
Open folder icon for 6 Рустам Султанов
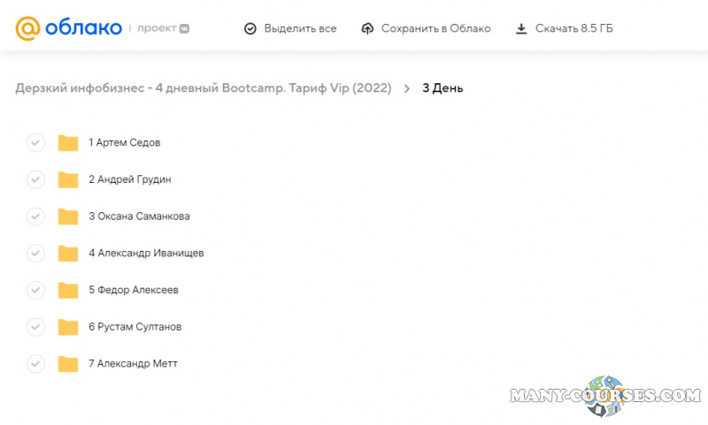[68, 327]
